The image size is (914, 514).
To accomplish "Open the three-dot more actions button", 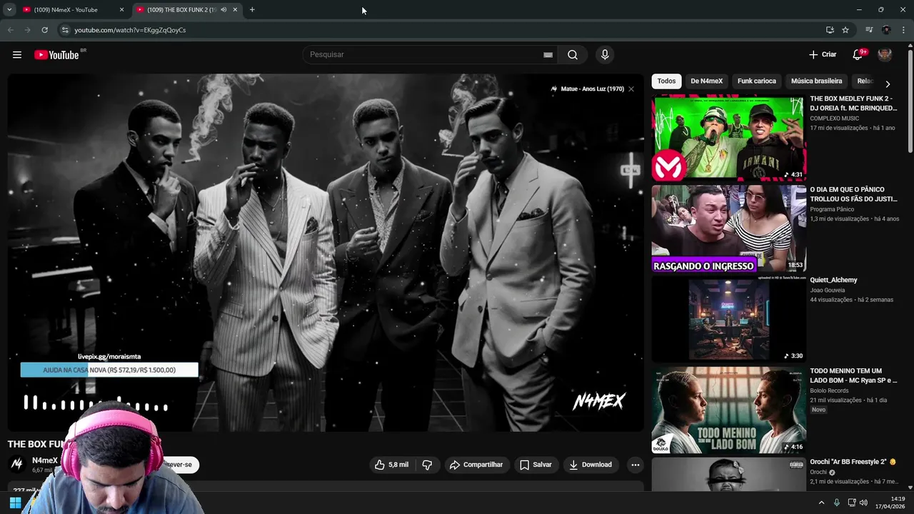I will [x=635, y=465].
